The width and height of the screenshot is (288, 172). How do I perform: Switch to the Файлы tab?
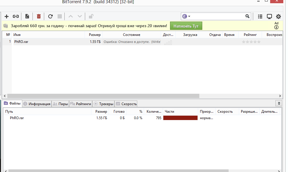tap(12, 103)
